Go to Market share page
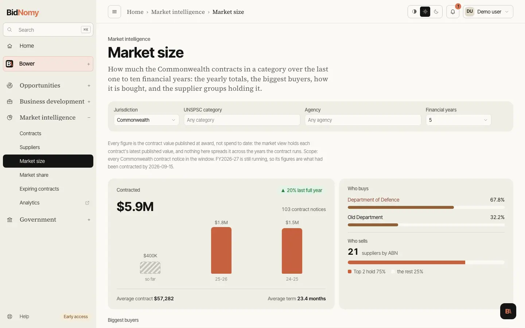The image size is (525, 328). pyautogui.click(x=48, y=175)
